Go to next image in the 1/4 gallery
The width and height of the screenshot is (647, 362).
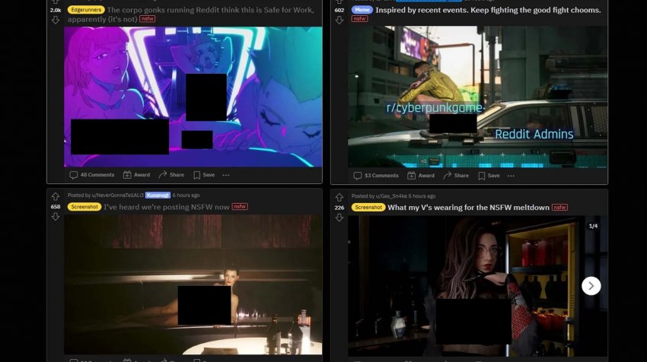pyautogui.click(x=591, y=285)
